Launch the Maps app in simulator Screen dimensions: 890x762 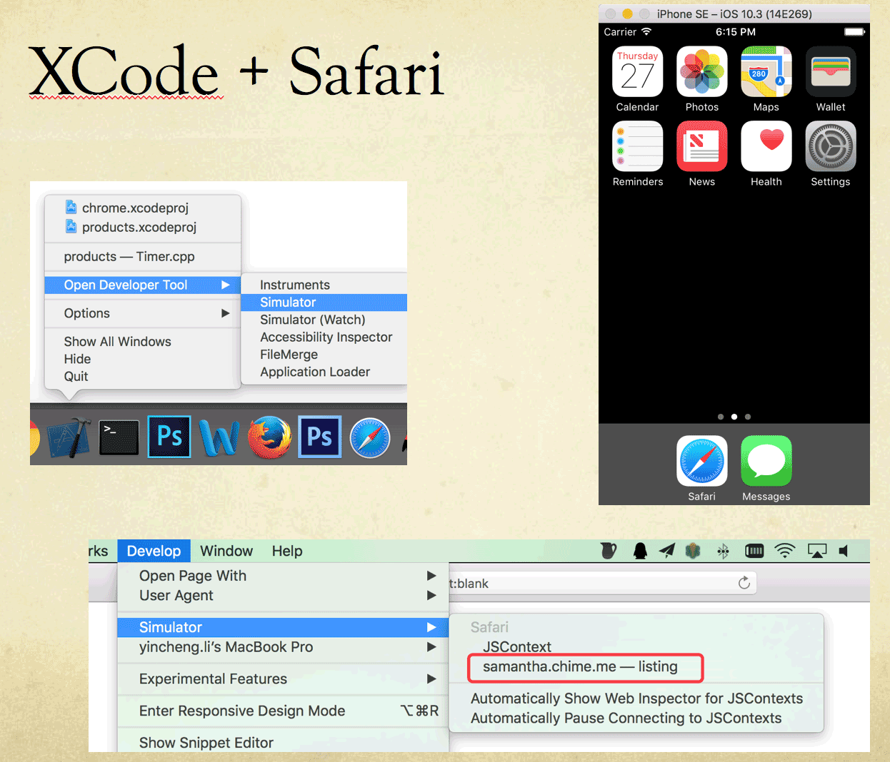766,72
